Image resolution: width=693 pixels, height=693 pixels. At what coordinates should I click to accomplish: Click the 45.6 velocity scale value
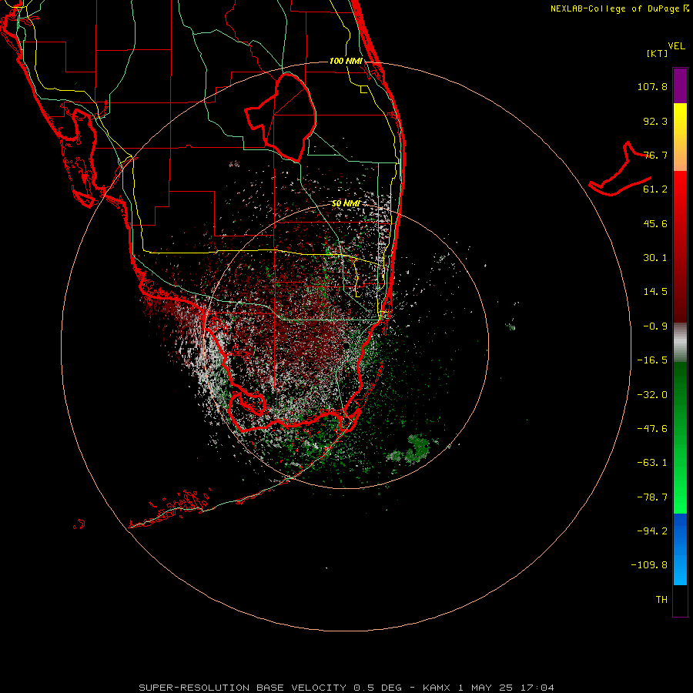(655, 223)
